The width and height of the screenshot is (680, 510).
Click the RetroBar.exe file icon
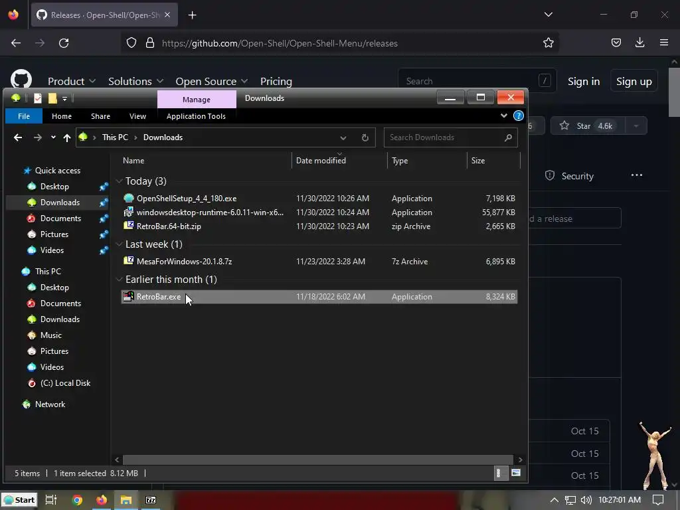[128, 297]
